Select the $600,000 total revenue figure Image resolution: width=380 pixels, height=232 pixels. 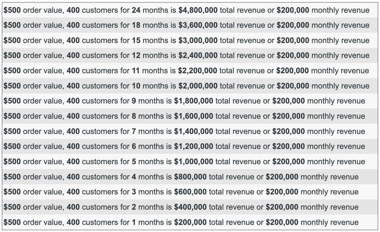click(190, 192)
